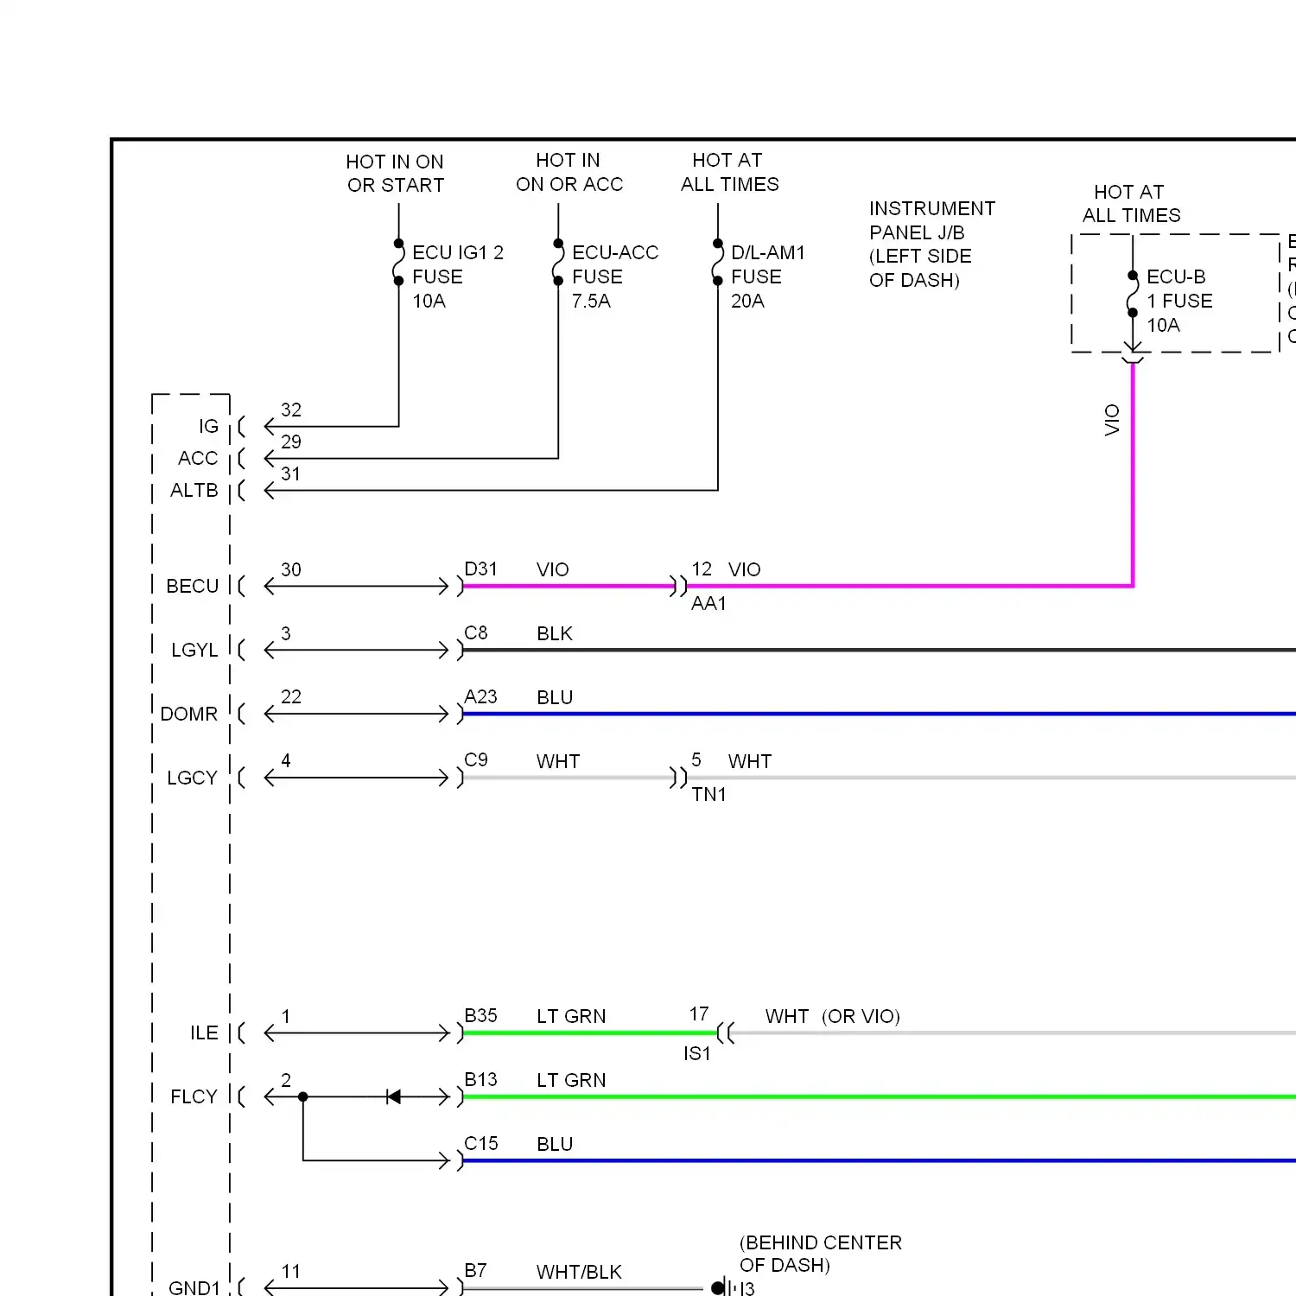Click connector label C9

[x=476, y=759]
